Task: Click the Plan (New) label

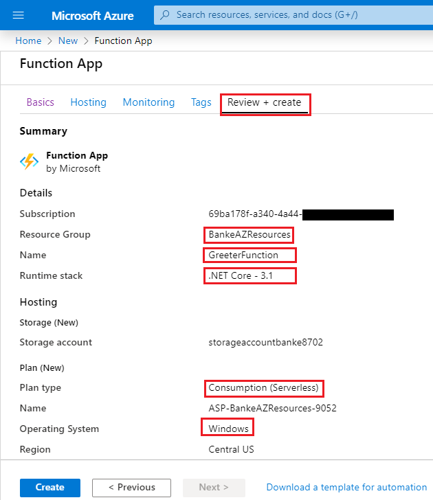Action: click(x=42, y=368)
